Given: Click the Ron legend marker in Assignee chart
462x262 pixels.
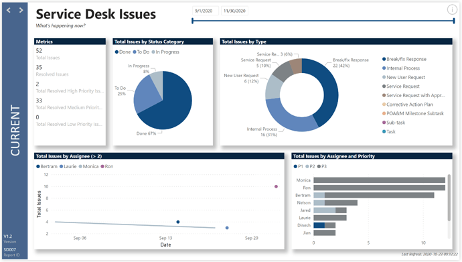Looking at the screenshot, I should (102, 166).
